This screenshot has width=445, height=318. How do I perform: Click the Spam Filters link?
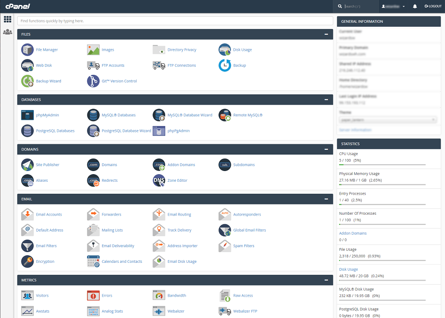tap(244, 246)
